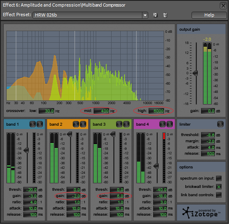
Task: Disable the brickwall limiter checkbox
Action: tap(219, 187)
